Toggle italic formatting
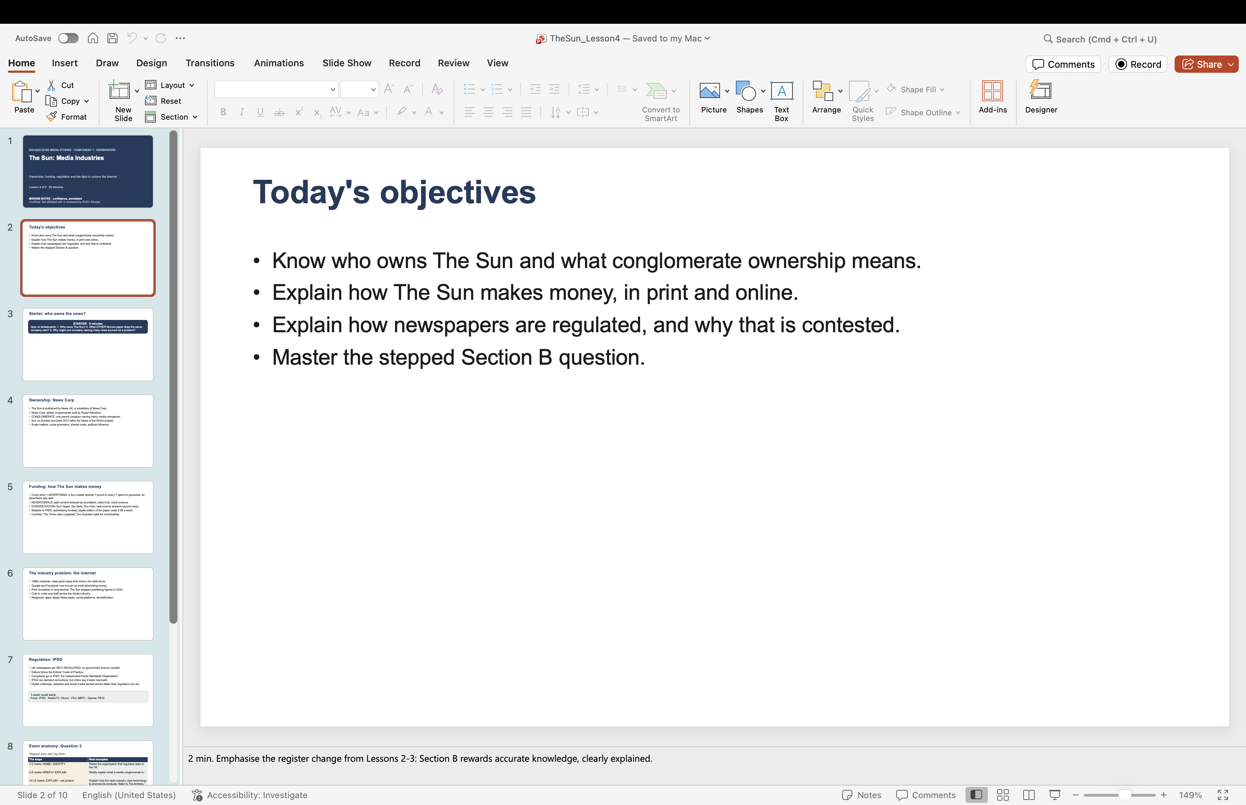The image size is (1246, 805). click(x=242, y=112)
